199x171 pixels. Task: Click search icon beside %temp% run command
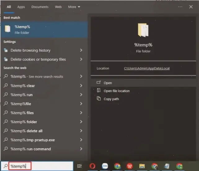pyautogui.click(x=6, y=149)
